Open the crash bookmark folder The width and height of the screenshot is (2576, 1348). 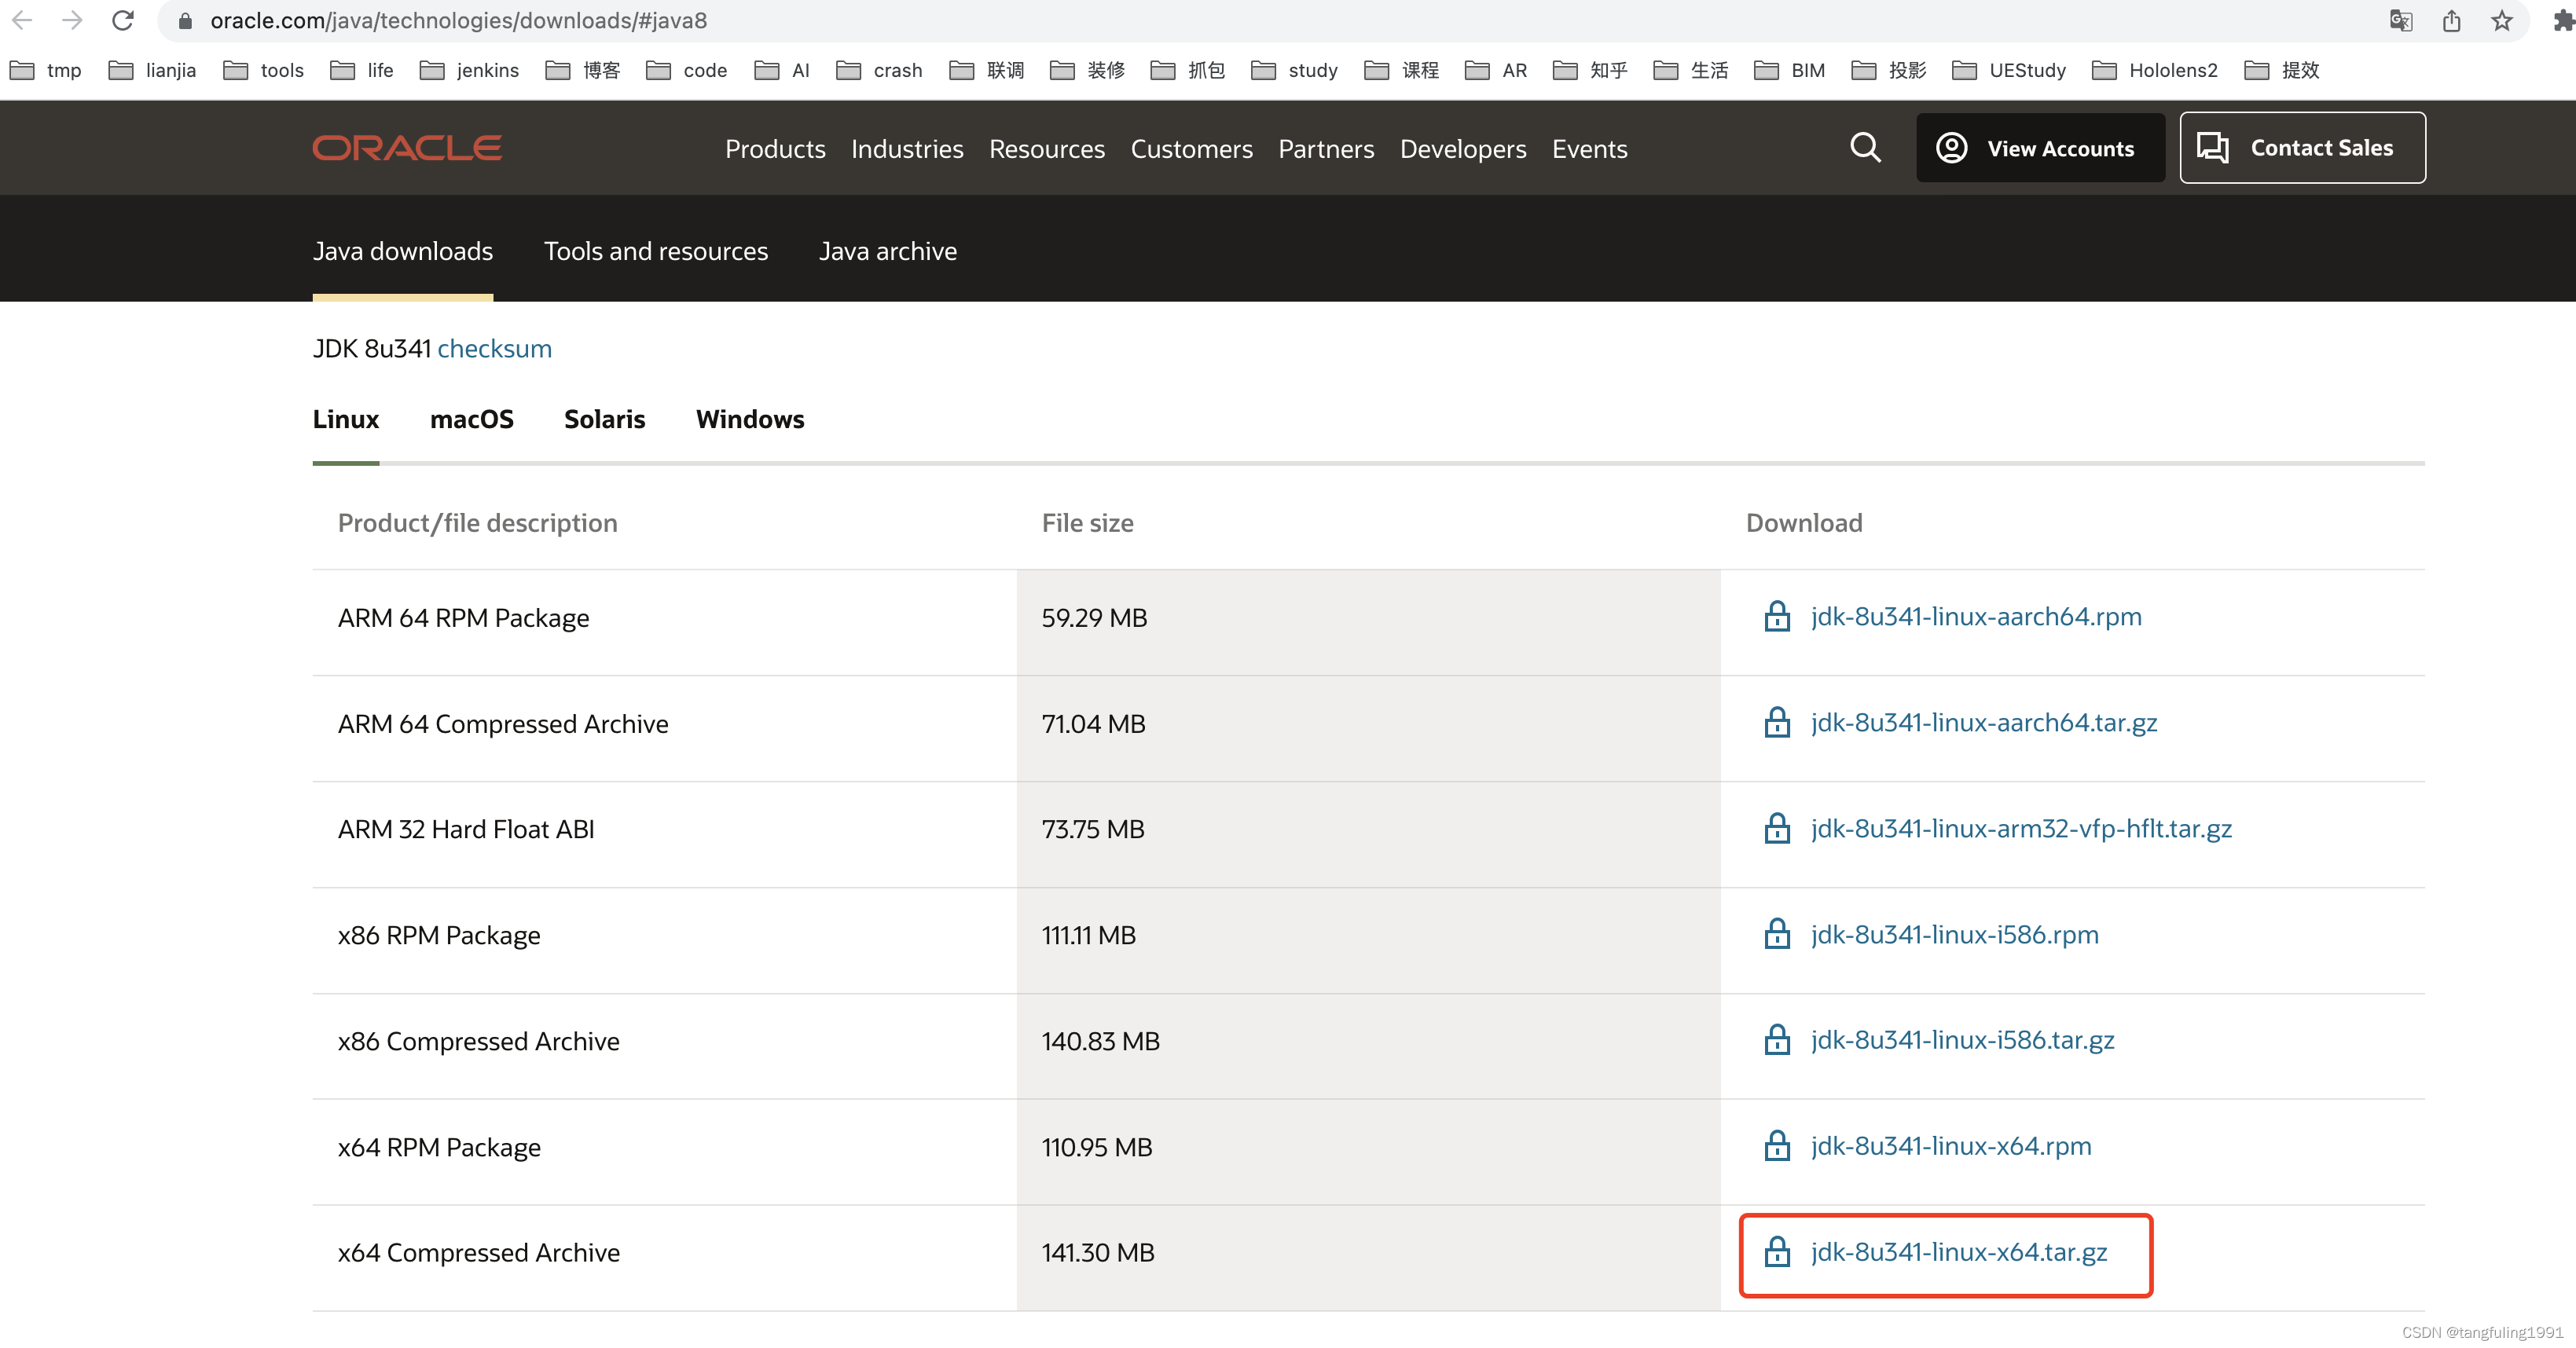(880, 70)
